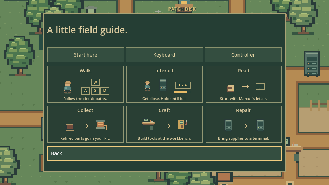329x185 pixels.
Task: Click the arrow in the Collect card
Action: pyautogui.click(x=85, y=126)
